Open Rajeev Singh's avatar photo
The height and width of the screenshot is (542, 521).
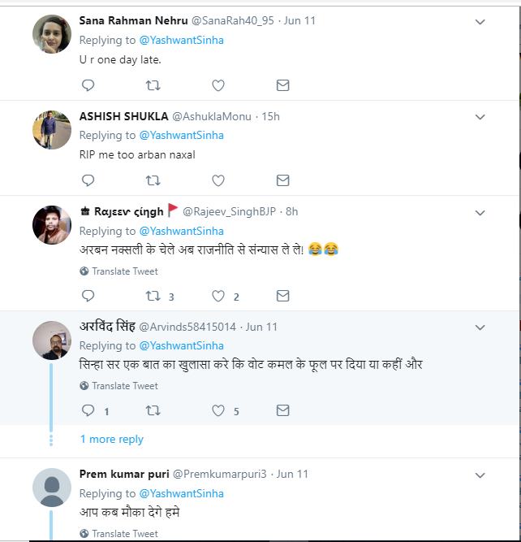click(52, 224)
